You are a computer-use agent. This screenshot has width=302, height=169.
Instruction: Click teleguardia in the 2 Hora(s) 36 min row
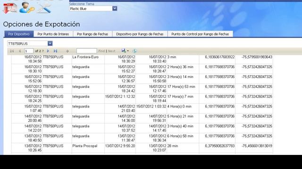[88, 69]
